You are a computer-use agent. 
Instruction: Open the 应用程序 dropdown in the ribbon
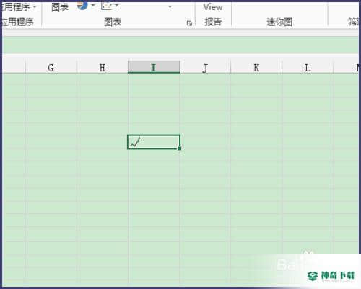(x=19, y=6)
